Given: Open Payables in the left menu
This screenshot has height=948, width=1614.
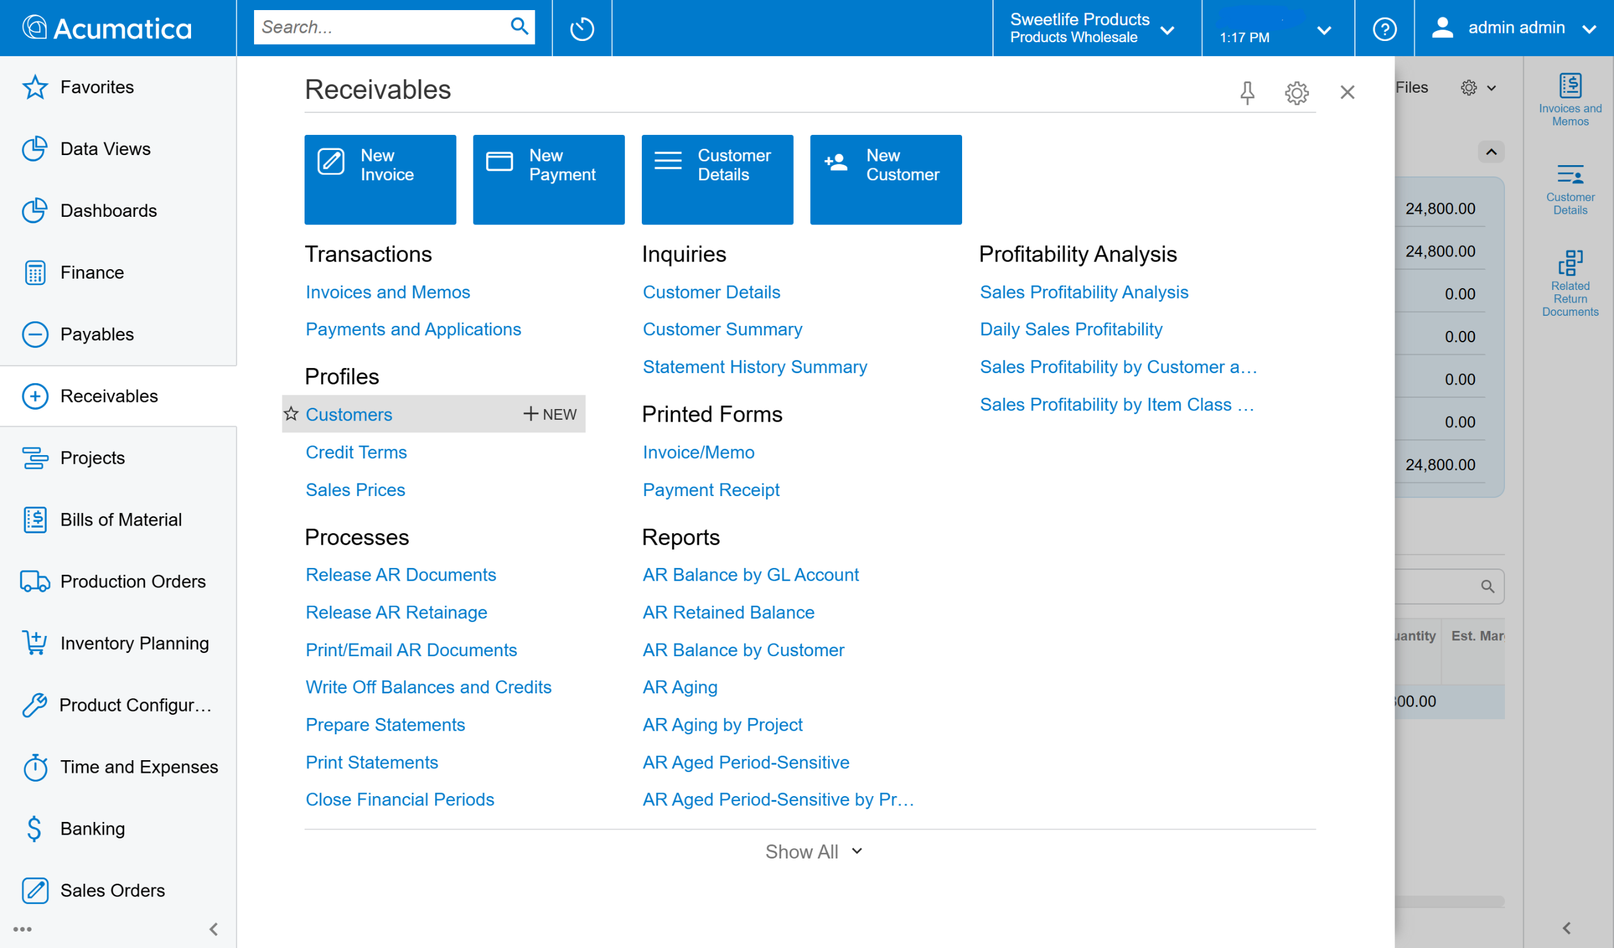Looking at the screenshot, I should pos(96,334).
